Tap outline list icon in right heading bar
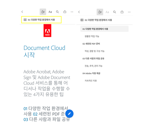 pos(82,20)
